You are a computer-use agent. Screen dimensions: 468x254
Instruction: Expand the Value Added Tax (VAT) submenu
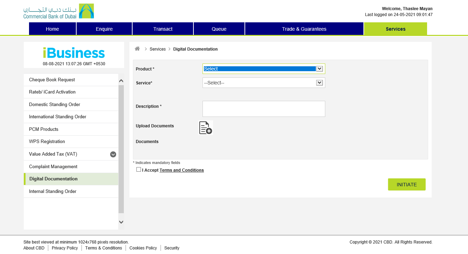[x=113, y=154]
